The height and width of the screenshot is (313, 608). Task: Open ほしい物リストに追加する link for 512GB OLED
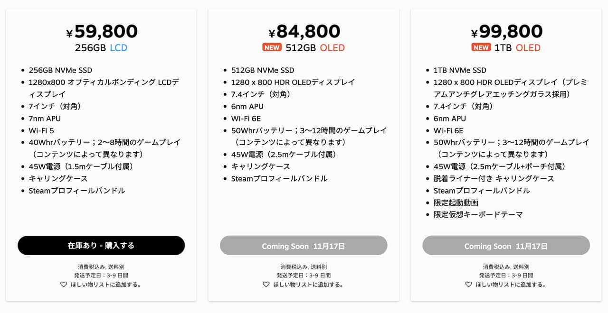[308, 285]
